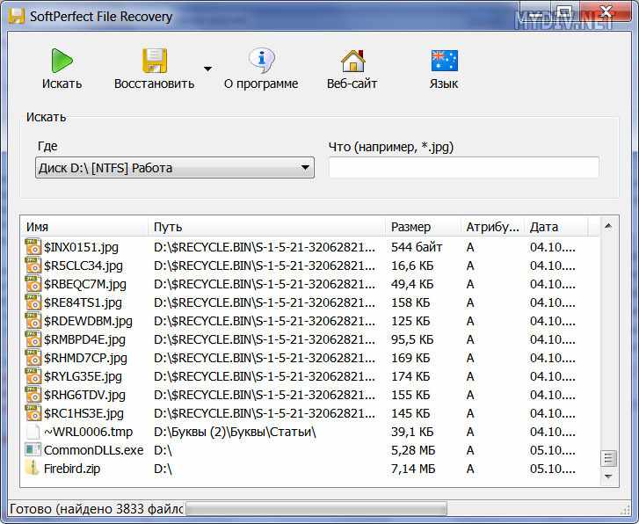The height and width of the screenshot is (524, 639).
Task: Start search with the green Искать arrow
Action: pos(62,61)
